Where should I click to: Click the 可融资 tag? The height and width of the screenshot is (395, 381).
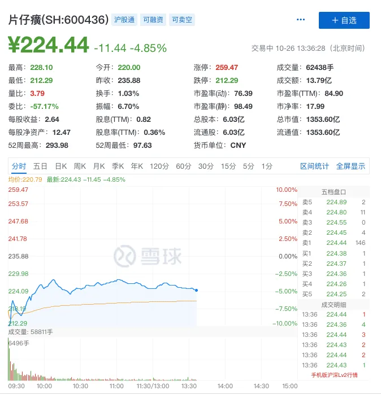[x=153, y=20]
